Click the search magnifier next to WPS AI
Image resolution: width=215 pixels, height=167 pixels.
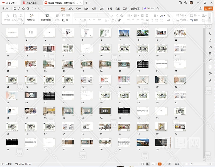(x=158, y=9)
